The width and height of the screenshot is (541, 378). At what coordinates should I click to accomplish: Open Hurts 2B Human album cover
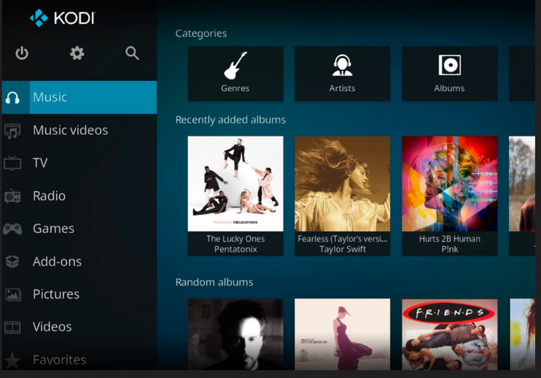pyautogui.click(x=450, y=184)
